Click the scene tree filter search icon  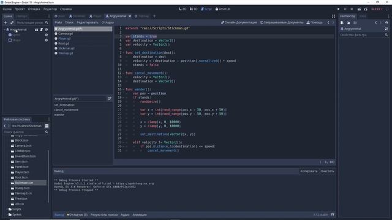47,23
